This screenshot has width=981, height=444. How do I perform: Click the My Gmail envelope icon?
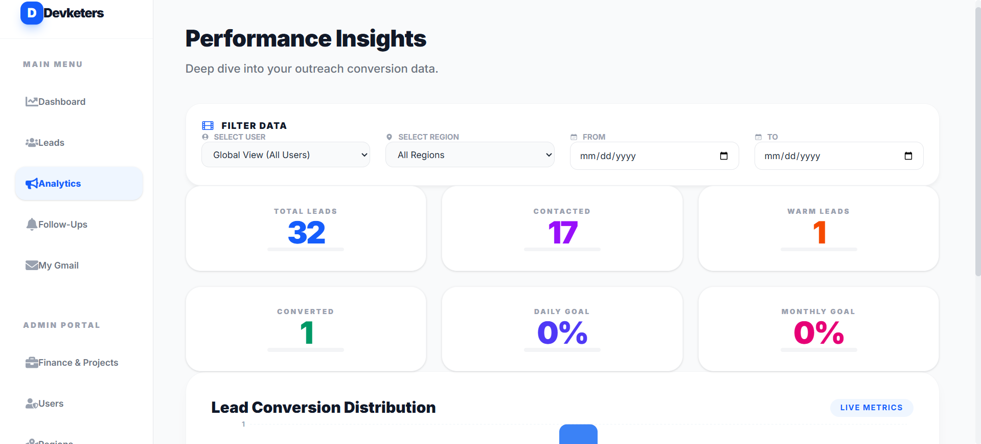point(32,265)
